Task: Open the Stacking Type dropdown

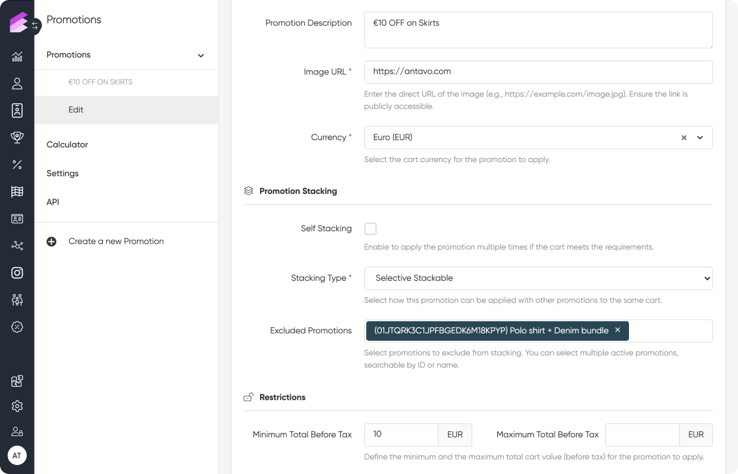Action: (x=538, y=278)
